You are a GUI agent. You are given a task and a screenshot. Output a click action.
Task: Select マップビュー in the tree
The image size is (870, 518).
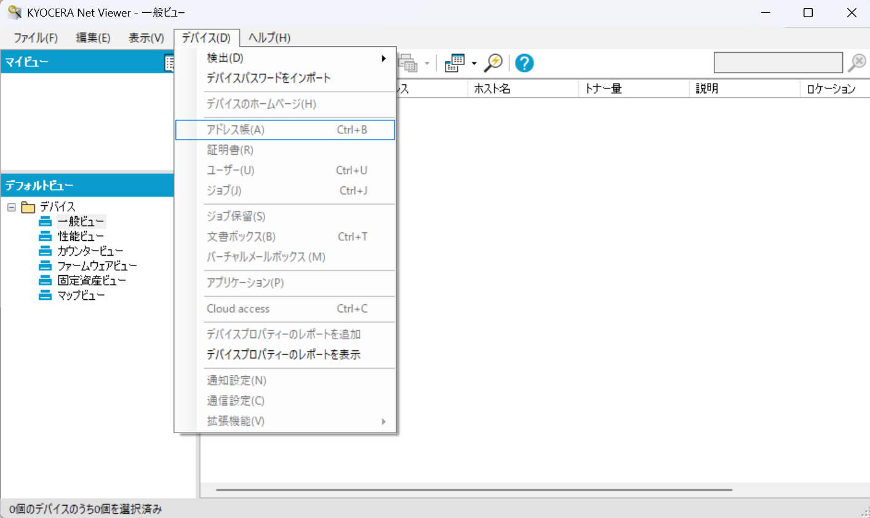pyautogui.click(x=81, y=295)
